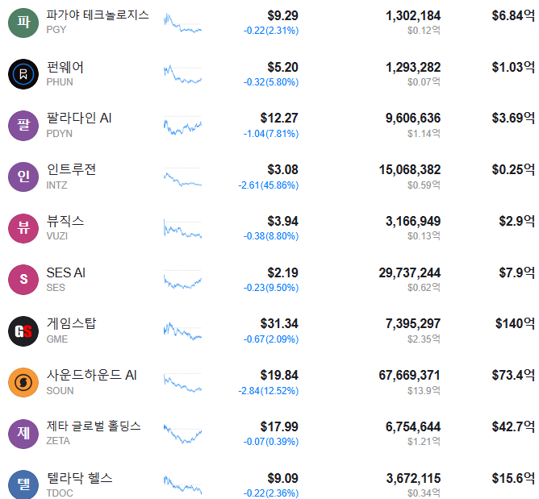Click the -1.04(7.81%) change value
Viewport: 539px width, 499px height.
pyautogui.click(x=271, y=134)
